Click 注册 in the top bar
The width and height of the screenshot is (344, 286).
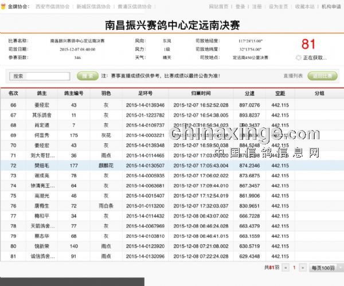[257, 6]
